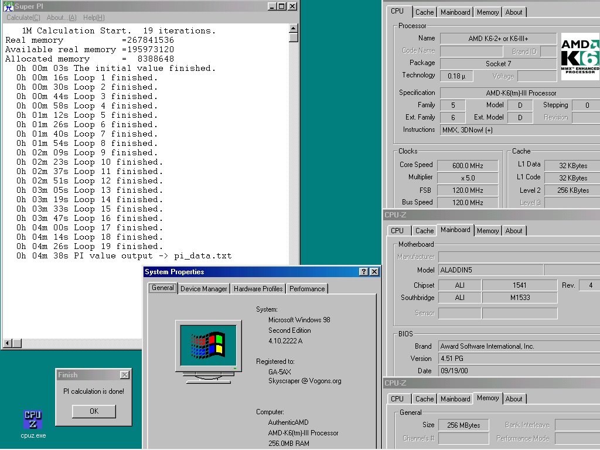Open the Help(H) menu in Super PI
Screen dimensions: 600x450
click(94, 18)
